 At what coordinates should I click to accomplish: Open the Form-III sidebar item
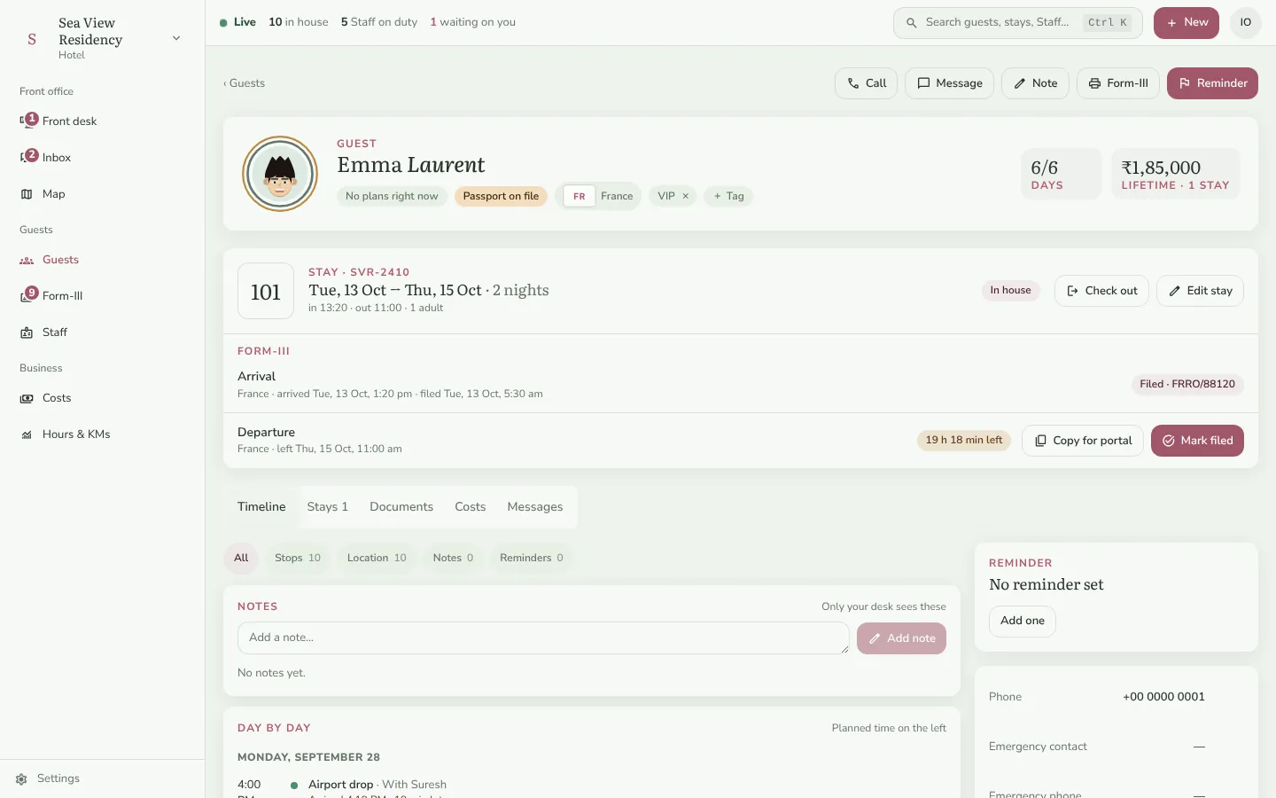coord(102,296)
